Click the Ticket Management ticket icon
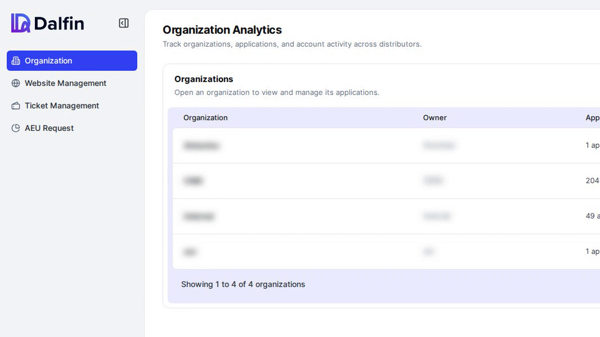The height and width of the screenshot is (337, 600). 16,106
